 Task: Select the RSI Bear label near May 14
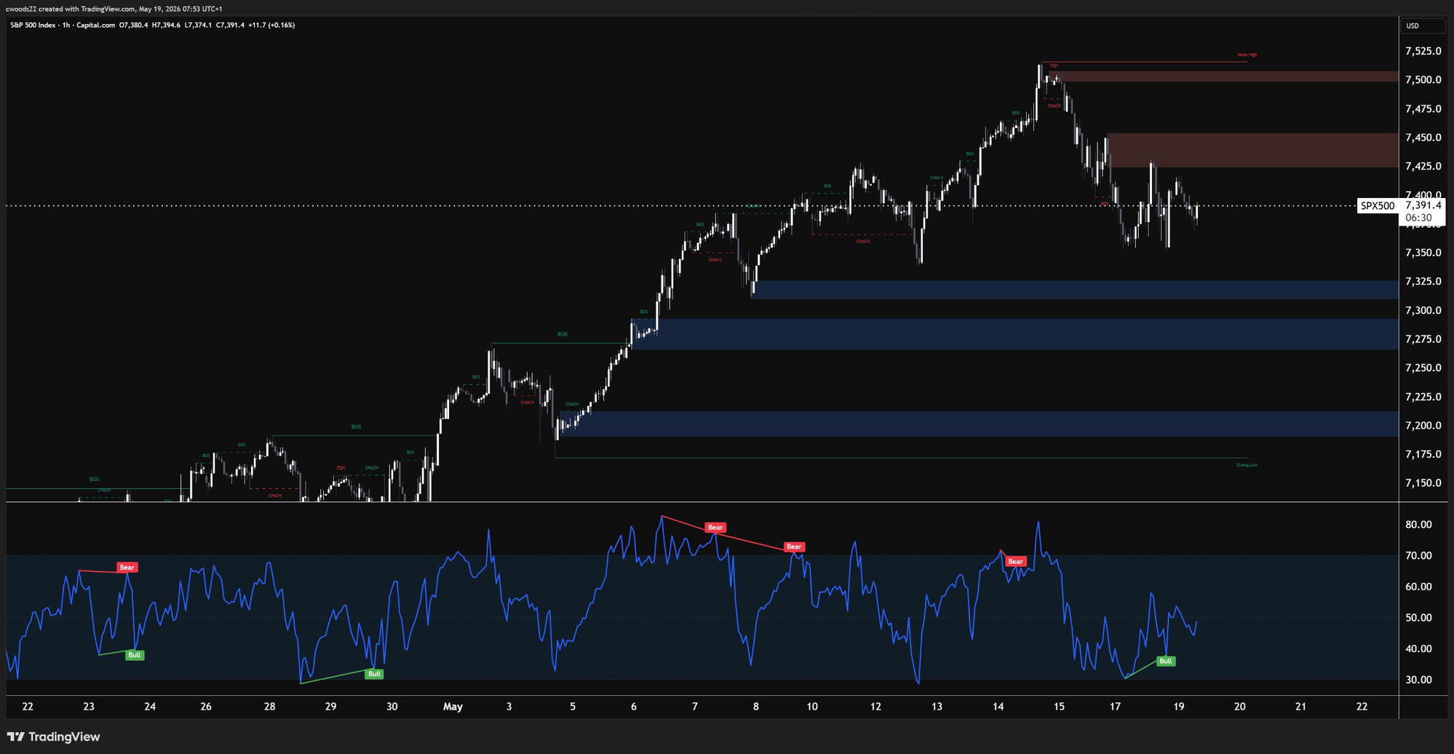point(1015,561)
